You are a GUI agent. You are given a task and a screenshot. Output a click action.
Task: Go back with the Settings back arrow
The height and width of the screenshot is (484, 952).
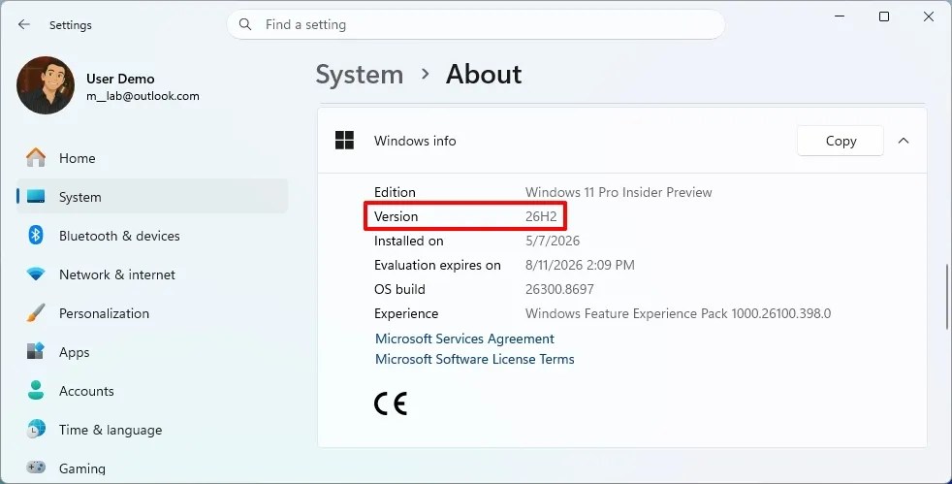pyautogui.click(x=23, y=25)
